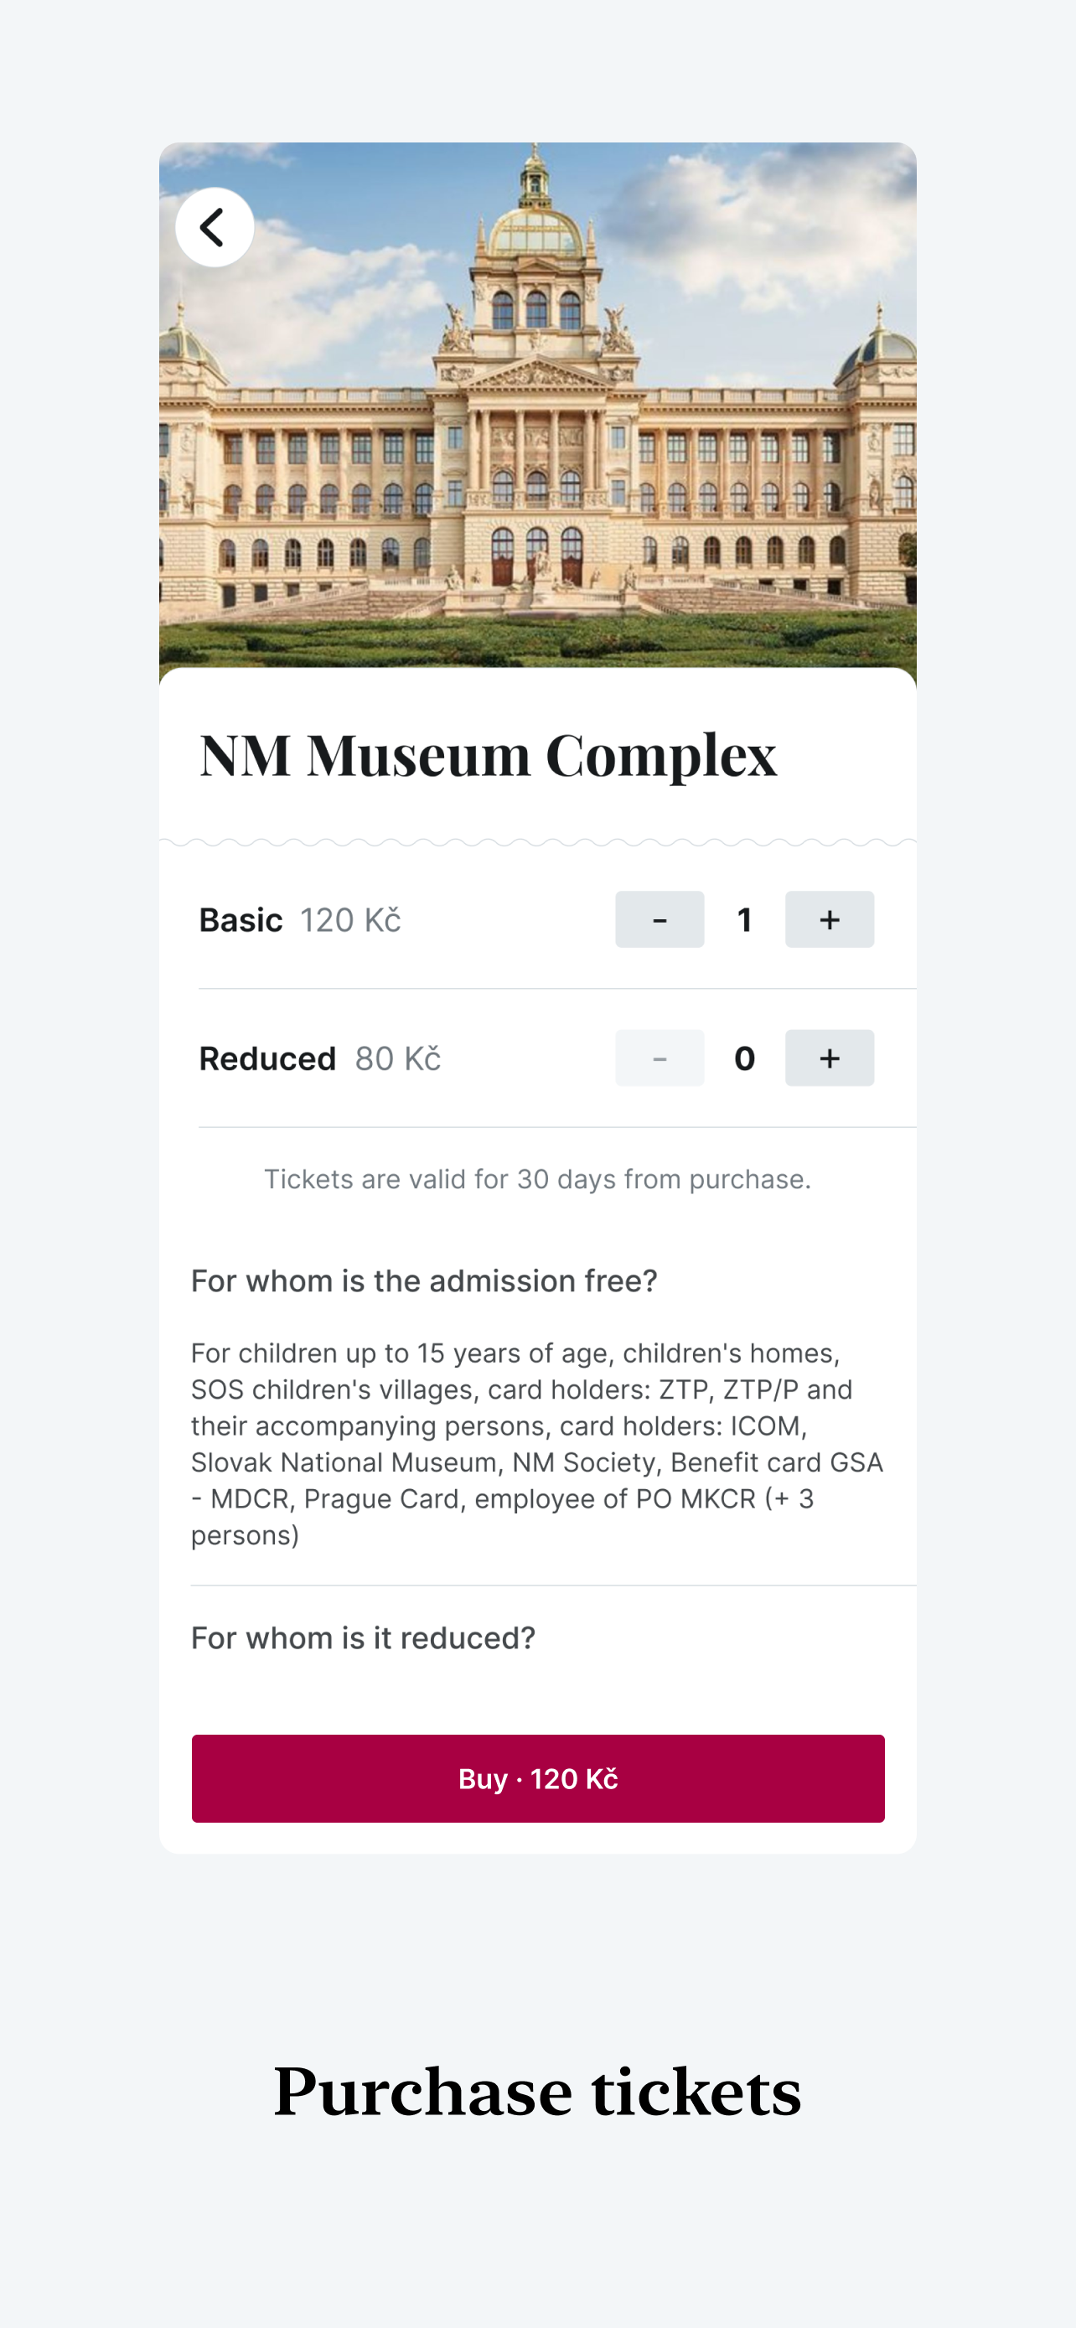This screenshot has width=1076, height=2328.
Task: Go back using the chevron arrow button
Action: pos(215,227)
